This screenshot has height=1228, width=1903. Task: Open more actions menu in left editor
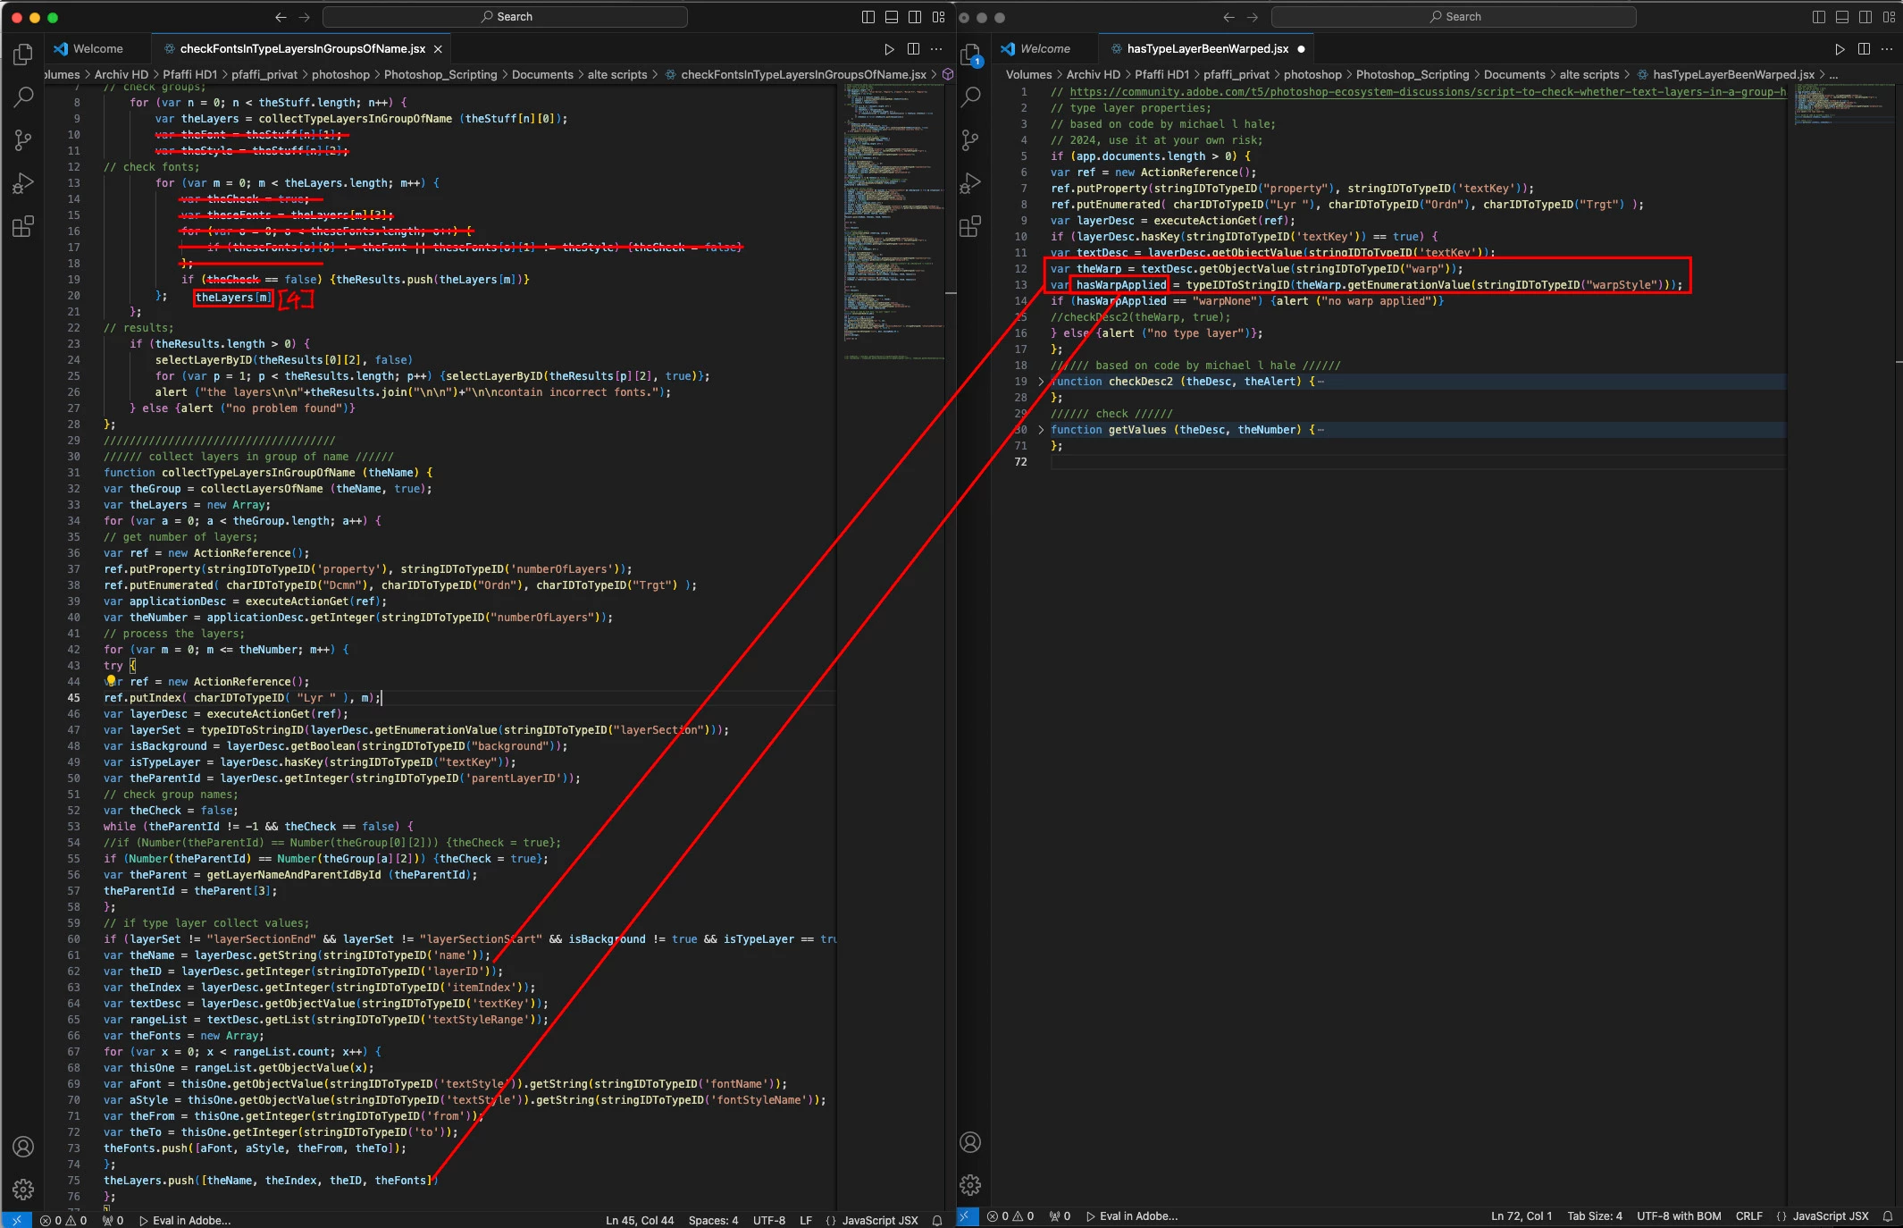point(936,49)
